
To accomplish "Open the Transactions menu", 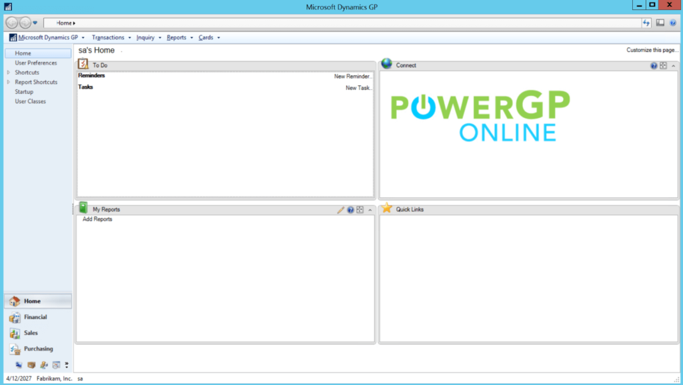I will point(108,37).
